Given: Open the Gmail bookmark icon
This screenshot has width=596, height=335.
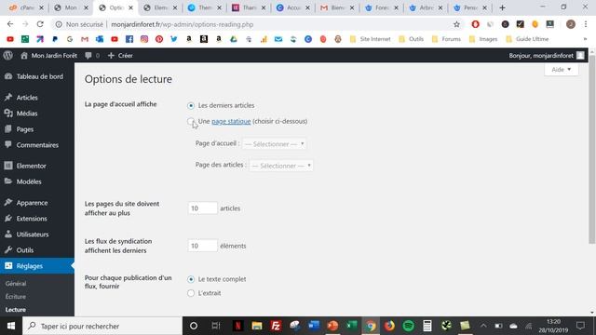Looking at the screenshot, I should click(85, 39).
